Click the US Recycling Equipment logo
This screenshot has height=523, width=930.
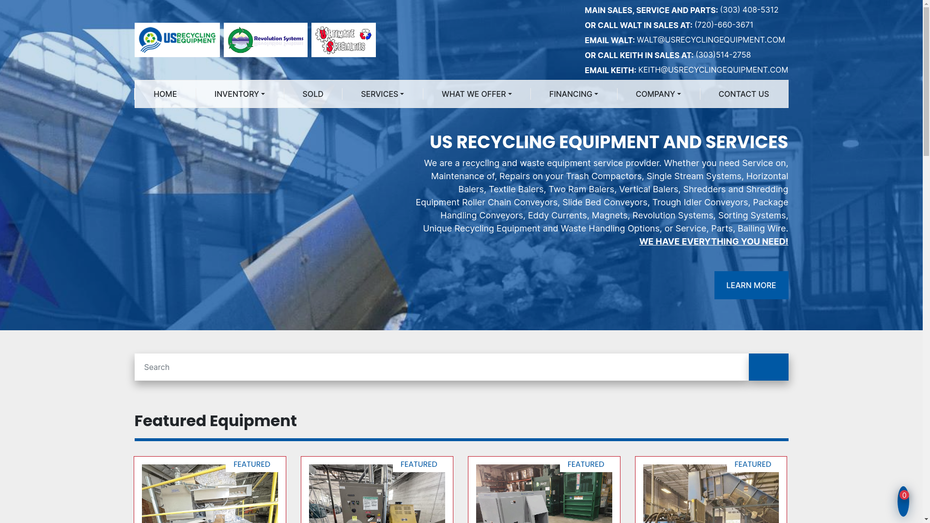click(177, 40)
